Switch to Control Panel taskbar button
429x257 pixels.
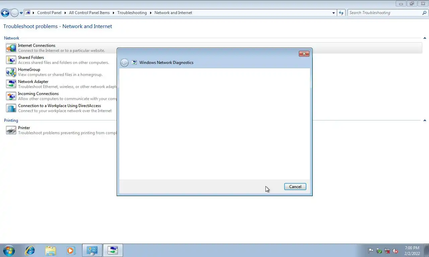(92, 250)
